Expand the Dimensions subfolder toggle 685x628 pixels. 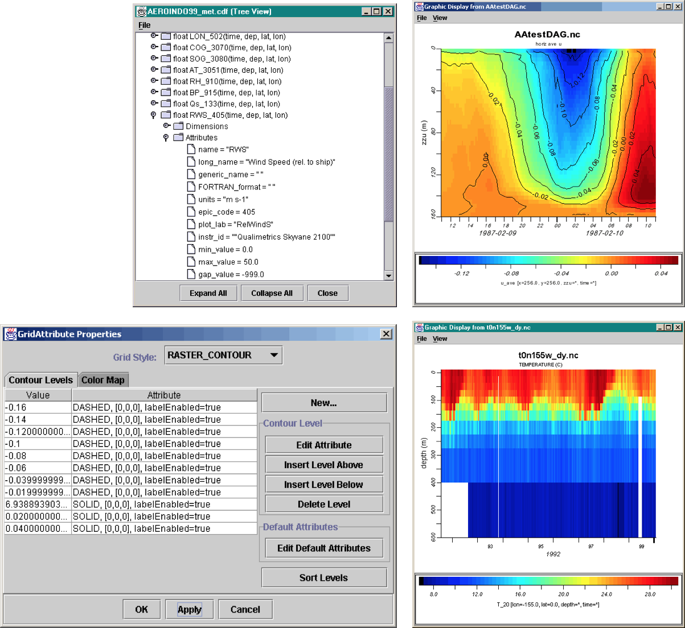(x=166, y=126)
